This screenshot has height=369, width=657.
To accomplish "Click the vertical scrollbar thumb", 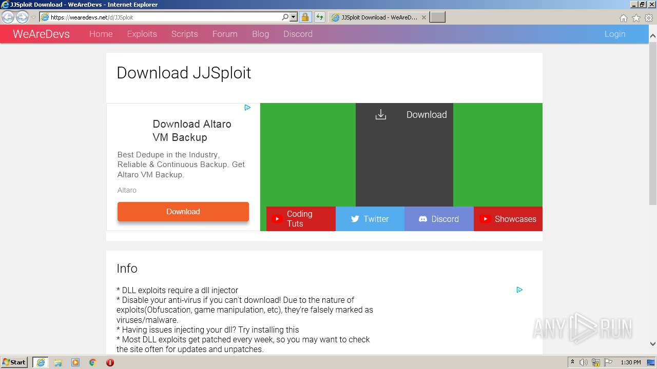I will (x=653, y=123).
